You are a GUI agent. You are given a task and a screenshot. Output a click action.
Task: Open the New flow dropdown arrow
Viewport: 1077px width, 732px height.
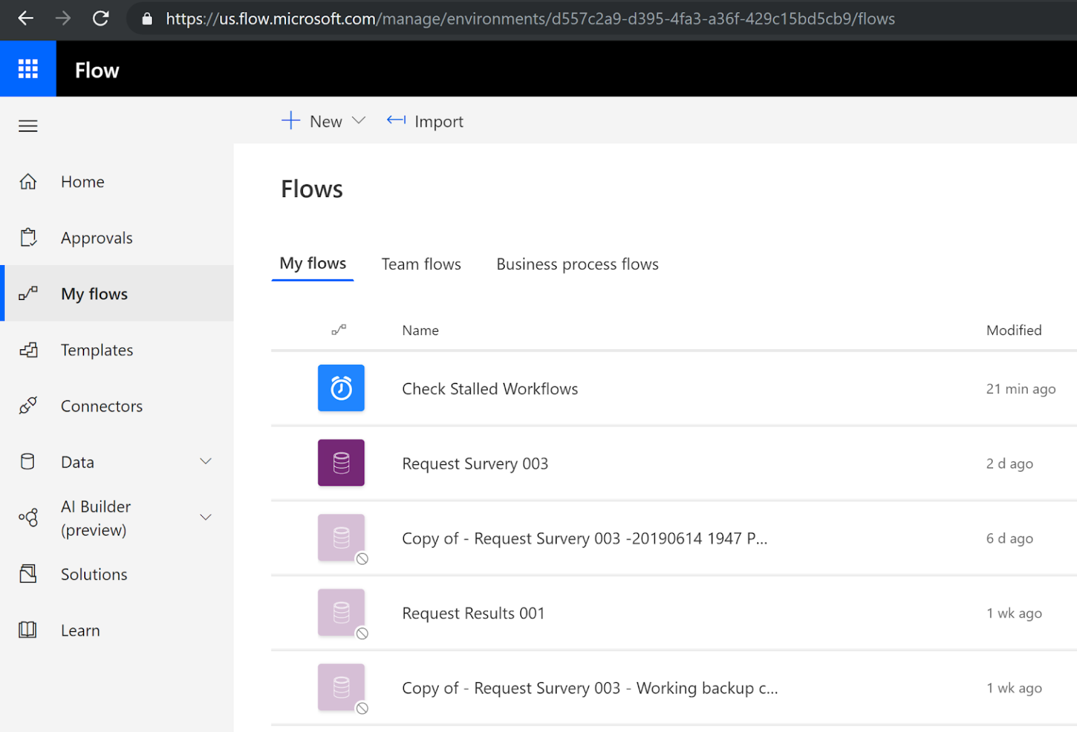pyautogui.click(x=360, y=121)
